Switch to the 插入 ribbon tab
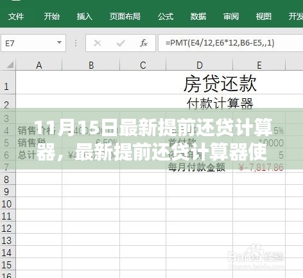 tap(85, 16)
